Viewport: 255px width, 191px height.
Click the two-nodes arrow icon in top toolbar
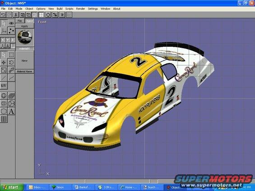point(55,15)
